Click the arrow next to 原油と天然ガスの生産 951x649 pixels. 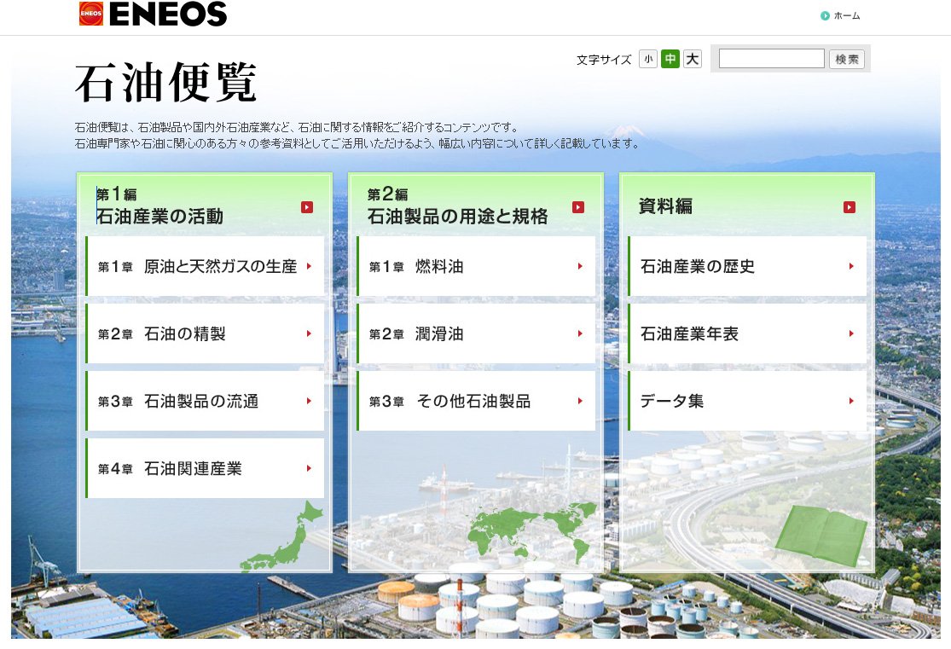point(309,266)
